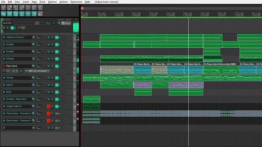Click the MASTER FX button
This screenshot has height=147, width=262.
click(x=12, y=28)
